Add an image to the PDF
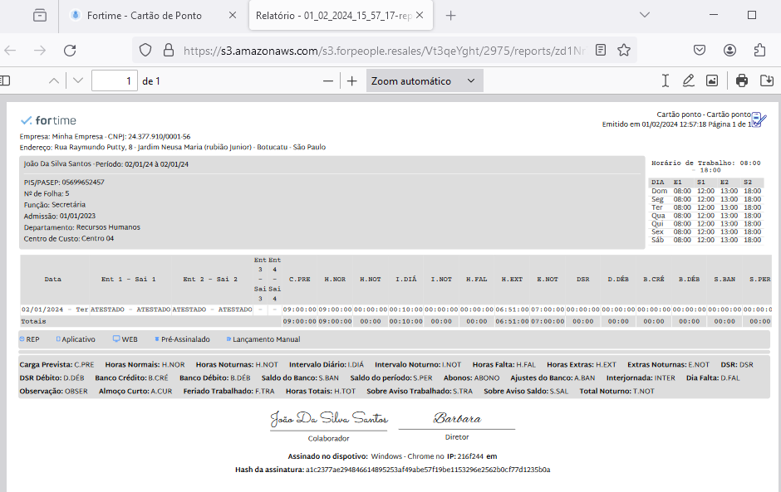The width and height of the screenshot is (781, 492). coord(712,80)
